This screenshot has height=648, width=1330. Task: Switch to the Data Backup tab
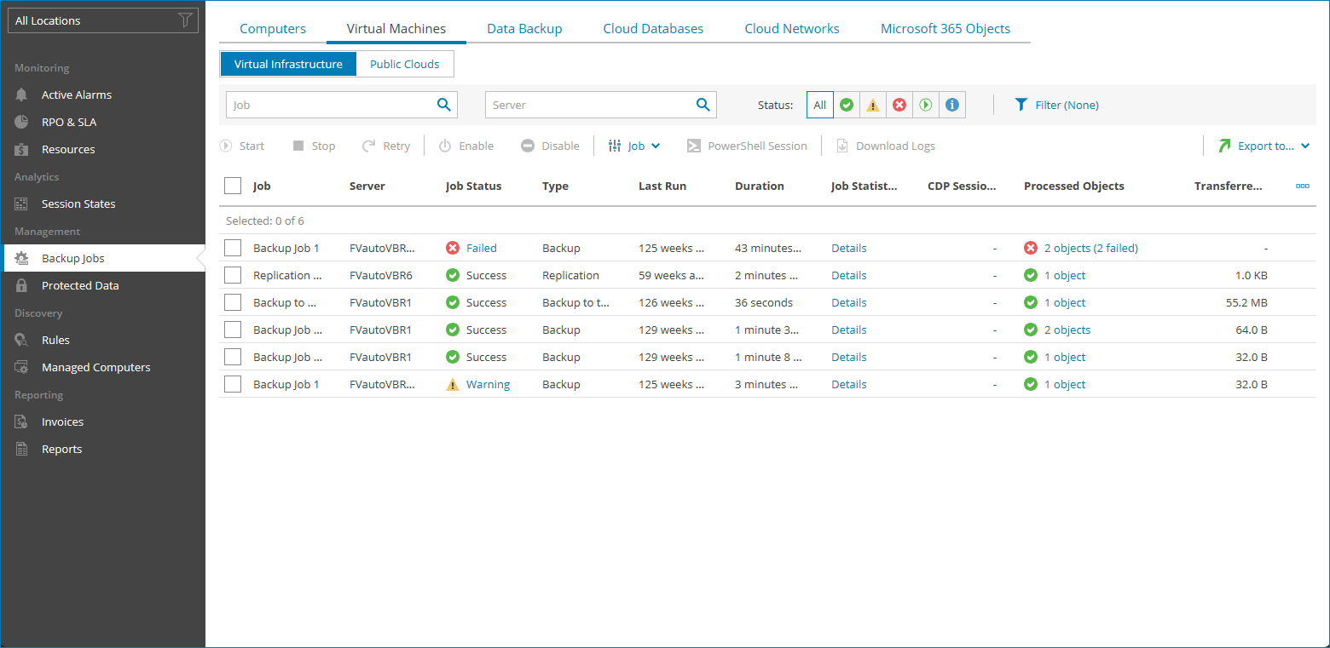point(524,28)
